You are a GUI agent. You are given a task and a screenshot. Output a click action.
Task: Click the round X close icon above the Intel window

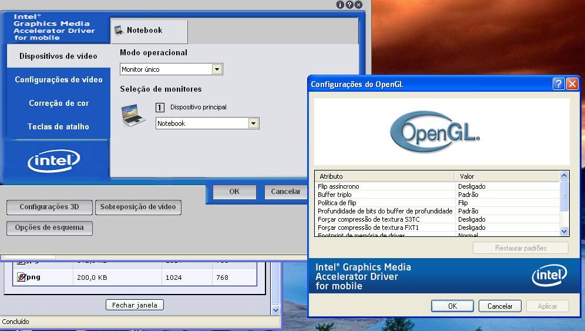click(358, 5)
